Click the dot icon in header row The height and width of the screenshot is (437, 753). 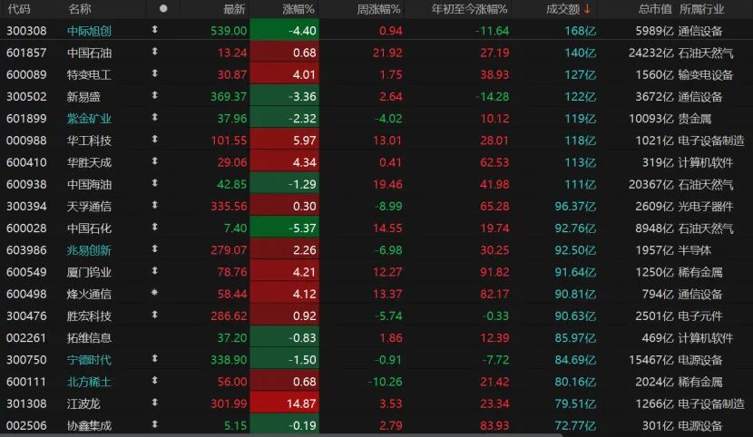pyautogui.click(x=163, y=9)
